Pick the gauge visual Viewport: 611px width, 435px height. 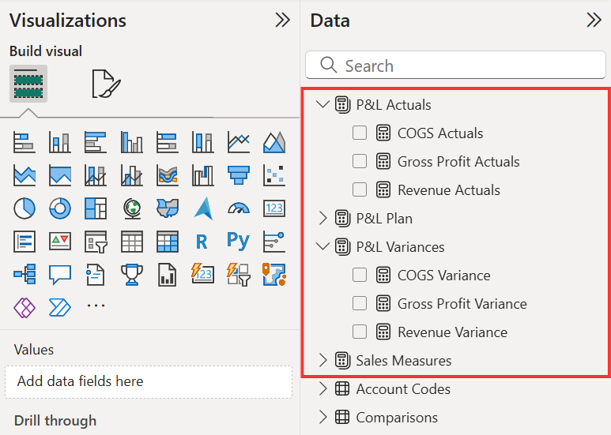(x=238, y=208)
